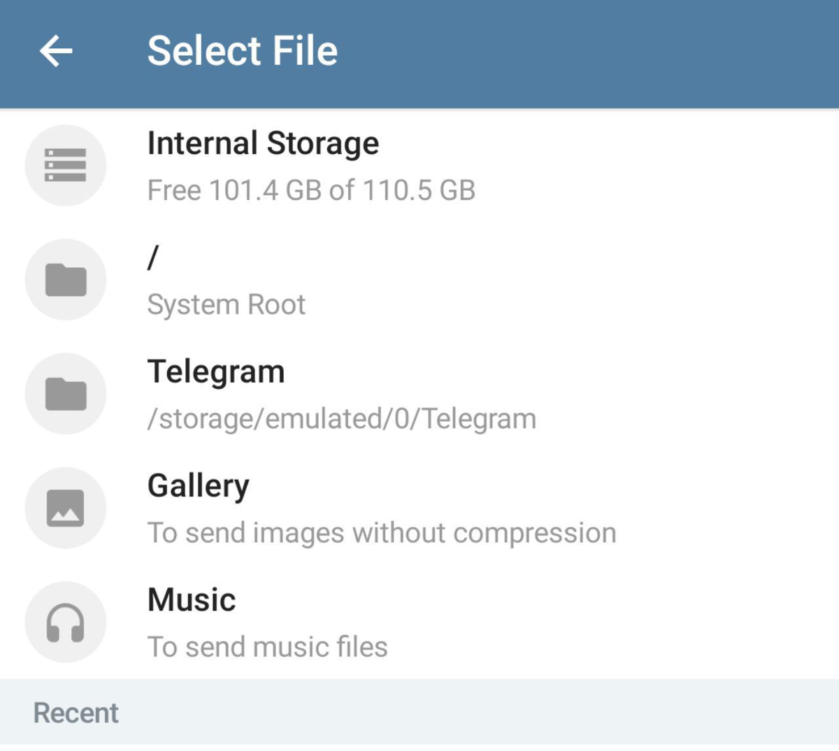Select the Music entry label
This screenshot has height=751, width=839.
tap(192, 600)
